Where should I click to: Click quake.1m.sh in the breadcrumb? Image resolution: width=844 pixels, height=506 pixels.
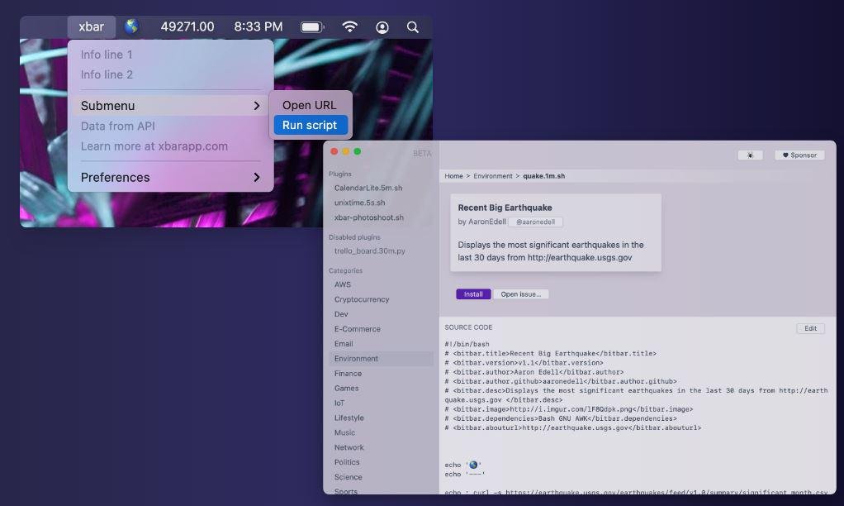pos(544,176)
